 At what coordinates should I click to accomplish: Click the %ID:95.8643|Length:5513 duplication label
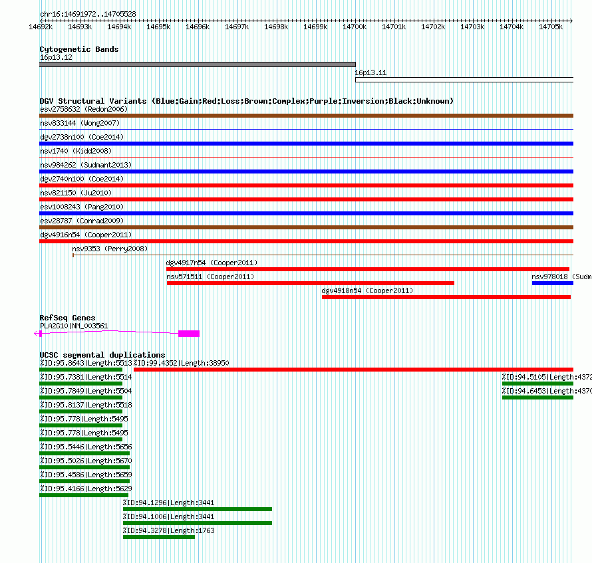click(x=86, y=363)
